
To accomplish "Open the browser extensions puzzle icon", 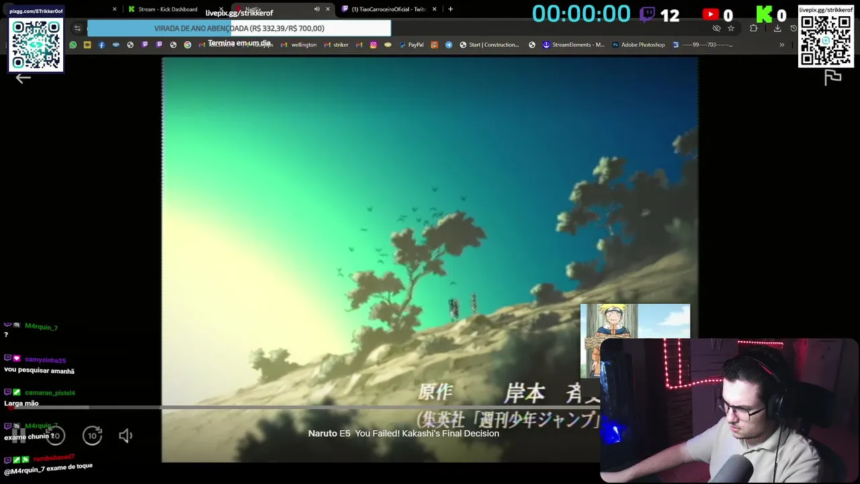I will (754, 28).
